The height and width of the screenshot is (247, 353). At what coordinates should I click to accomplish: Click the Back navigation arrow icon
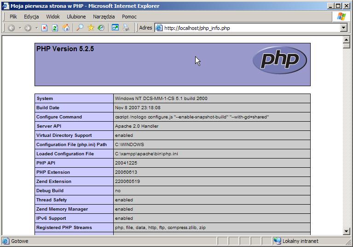[11, 28]
